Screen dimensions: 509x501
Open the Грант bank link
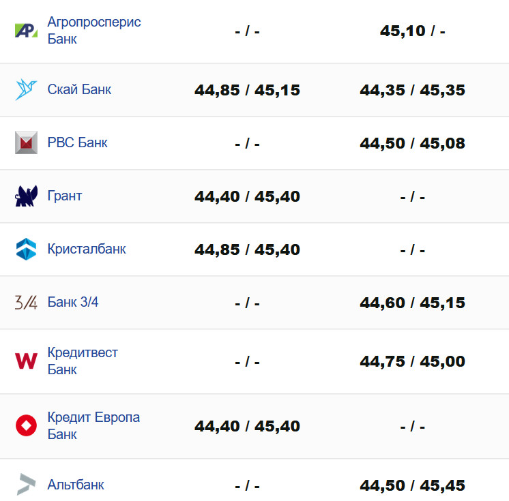pos(65,196)
